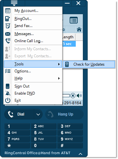118x159 pixels.
Task: Click the Exit power icon
Action: [8, 100]
